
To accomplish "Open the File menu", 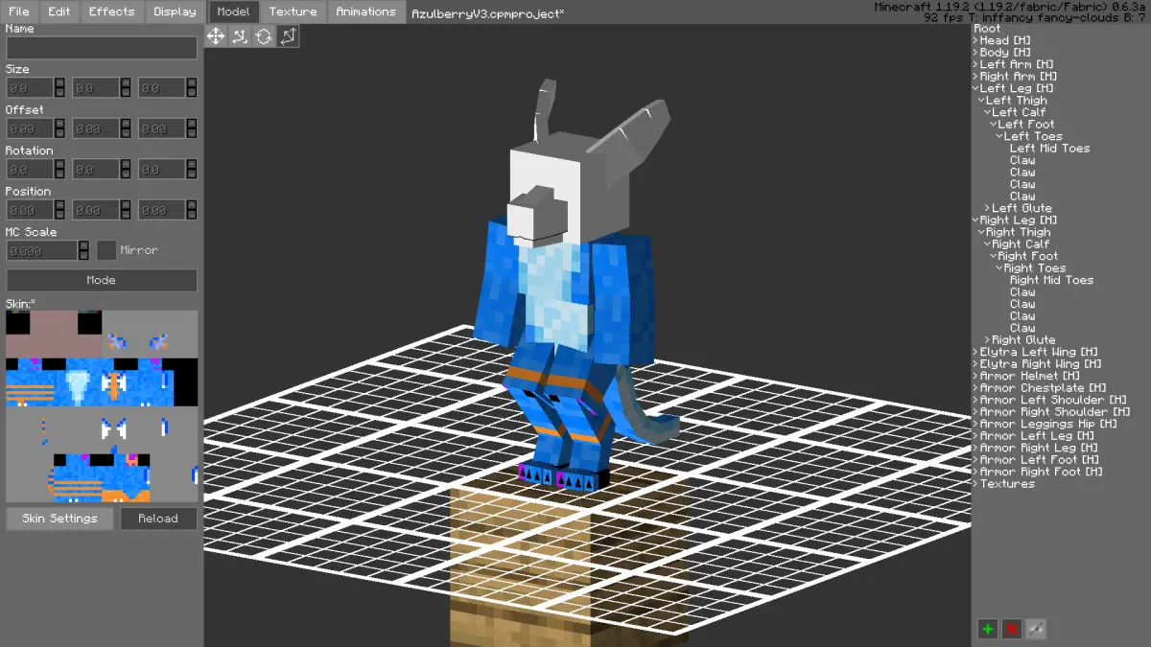I will coord(19,12).
